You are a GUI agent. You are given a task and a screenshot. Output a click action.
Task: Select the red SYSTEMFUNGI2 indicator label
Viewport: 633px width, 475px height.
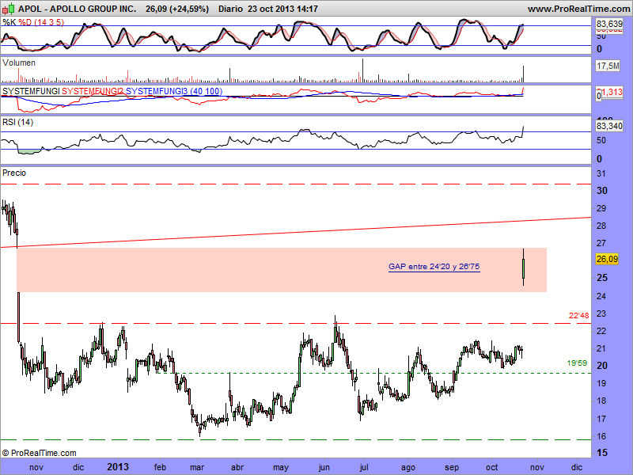(x=93, y=91)
